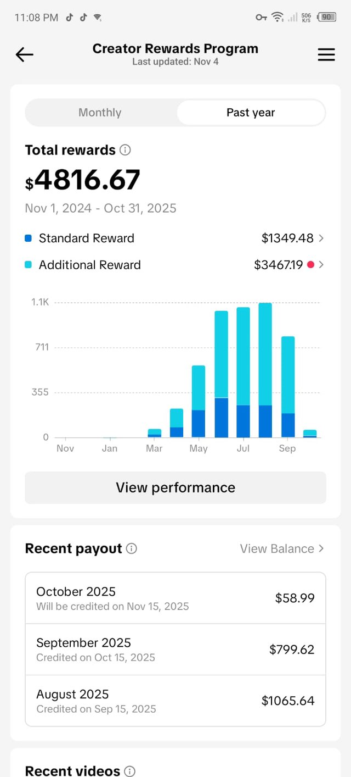
Task: Tap the Total rewards info icon
Action: point(126,150)
